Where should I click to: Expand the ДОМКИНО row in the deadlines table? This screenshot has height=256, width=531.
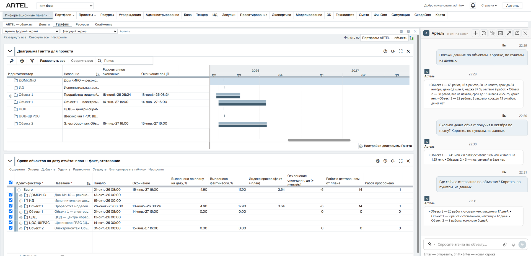[x=21, y=195]
